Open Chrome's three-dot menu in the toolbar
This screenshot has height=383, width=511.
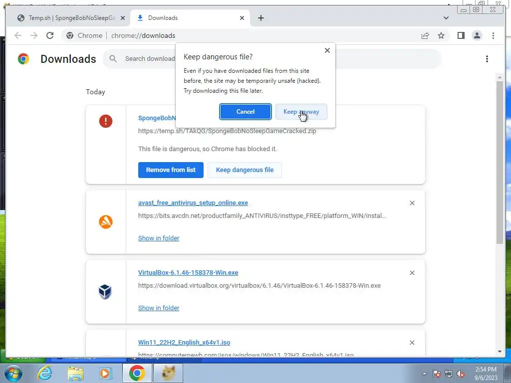click(x=493, y=35)
